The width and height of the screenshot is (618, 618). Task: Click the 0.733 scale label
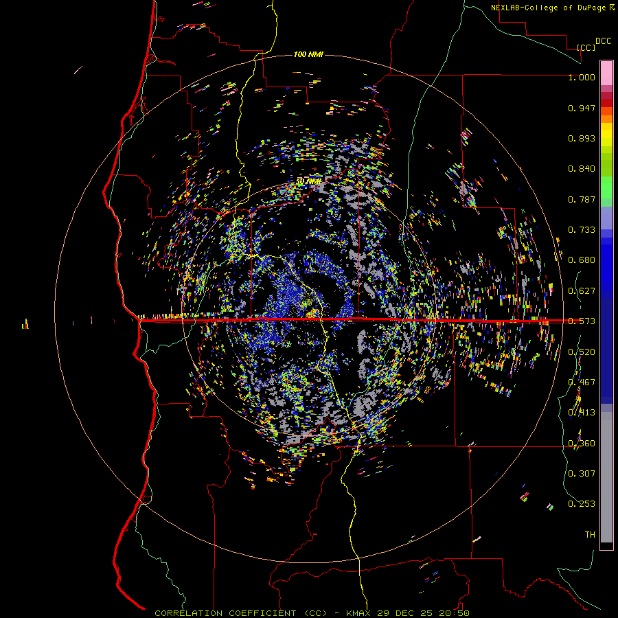click(x=582, y=230)
